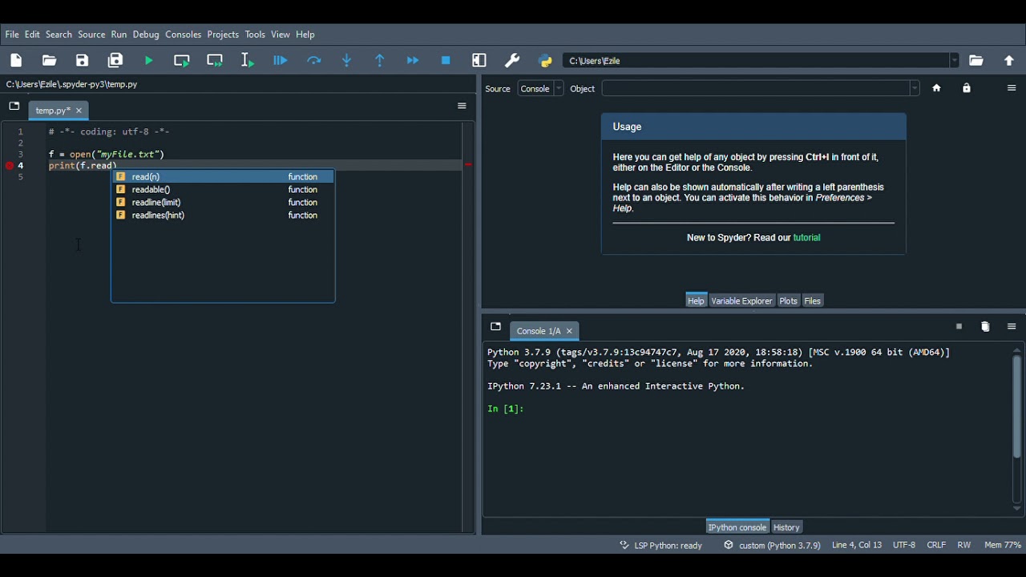Expand the Object combo box arrow
The width and height of the screenshot is (1026, 577).
(x=915, y=88)
